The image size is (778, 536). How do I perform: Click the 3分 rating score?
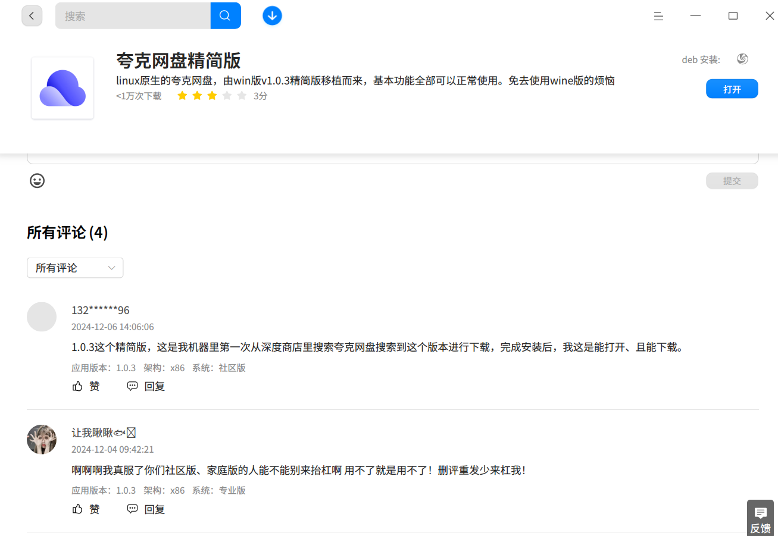tap(261, 96)
